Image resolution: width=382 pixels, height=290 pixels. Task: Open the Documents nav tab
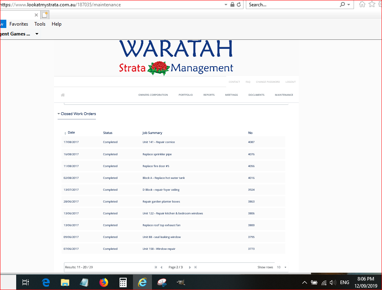(x=256, y=95)
